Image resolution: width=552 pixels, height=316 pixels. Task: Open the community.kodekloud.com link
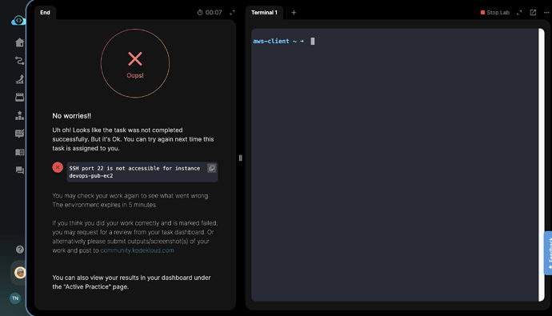click(138, 250)
